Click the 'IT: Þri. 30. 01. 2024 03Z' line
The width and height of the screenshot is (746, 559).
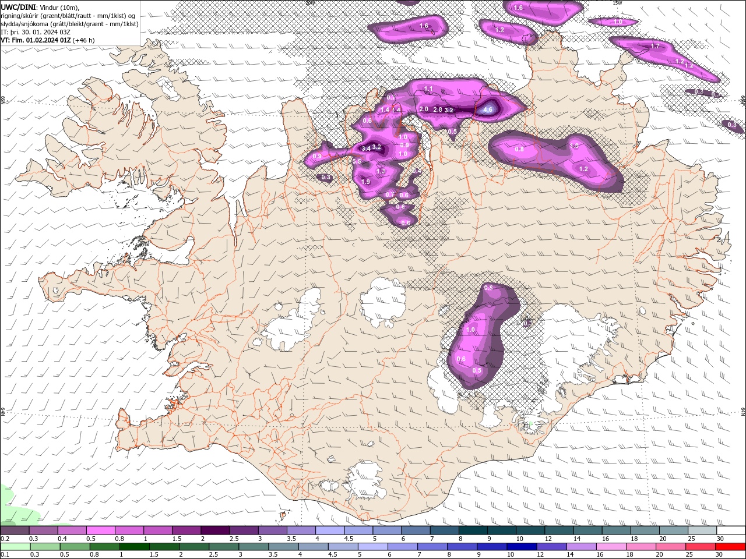point(34,32)
